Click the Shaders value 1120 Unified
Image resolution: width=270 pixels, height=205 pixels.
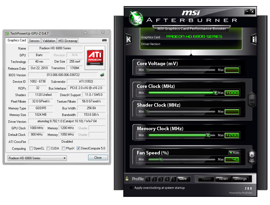click(43, 95)
